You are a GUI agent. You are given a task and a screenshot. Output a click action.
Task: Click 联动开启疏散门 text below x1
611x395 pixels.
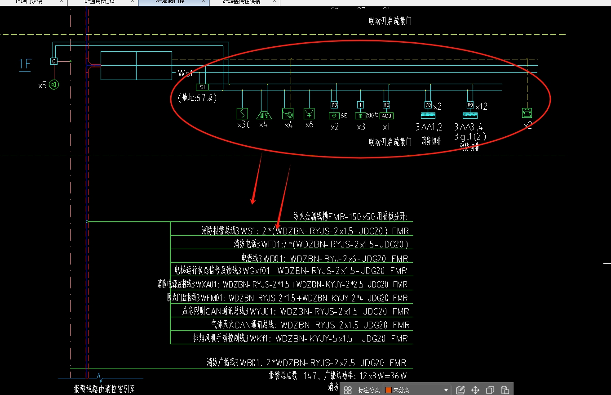click(x=390, y=143)
